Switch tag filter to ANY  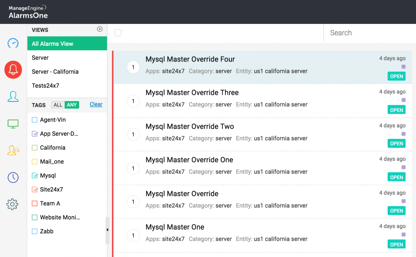pos(72,105)
